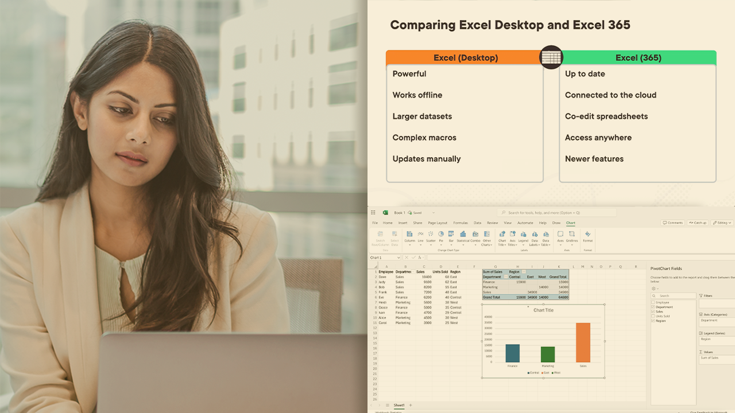Image resolution: width=735 pixels, height=413 pixels.
Task: Click the Gridlines icon in ribbon
Action: pyautogui.click(x=572, y=235)
